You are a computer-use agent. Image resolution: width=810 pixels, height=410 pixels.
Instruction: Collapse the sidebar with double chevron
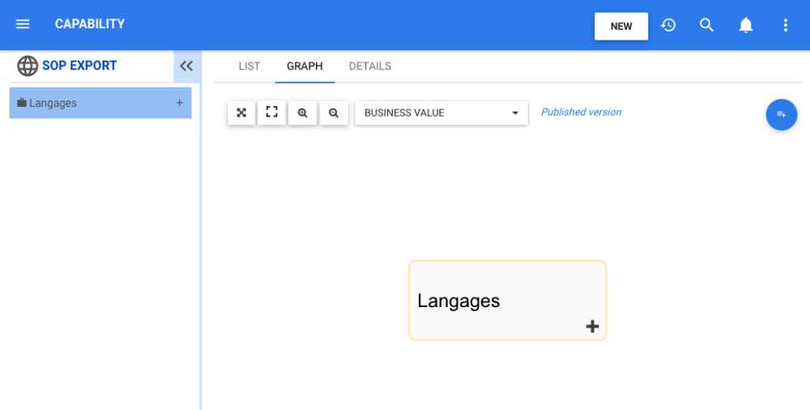point(186,66)
